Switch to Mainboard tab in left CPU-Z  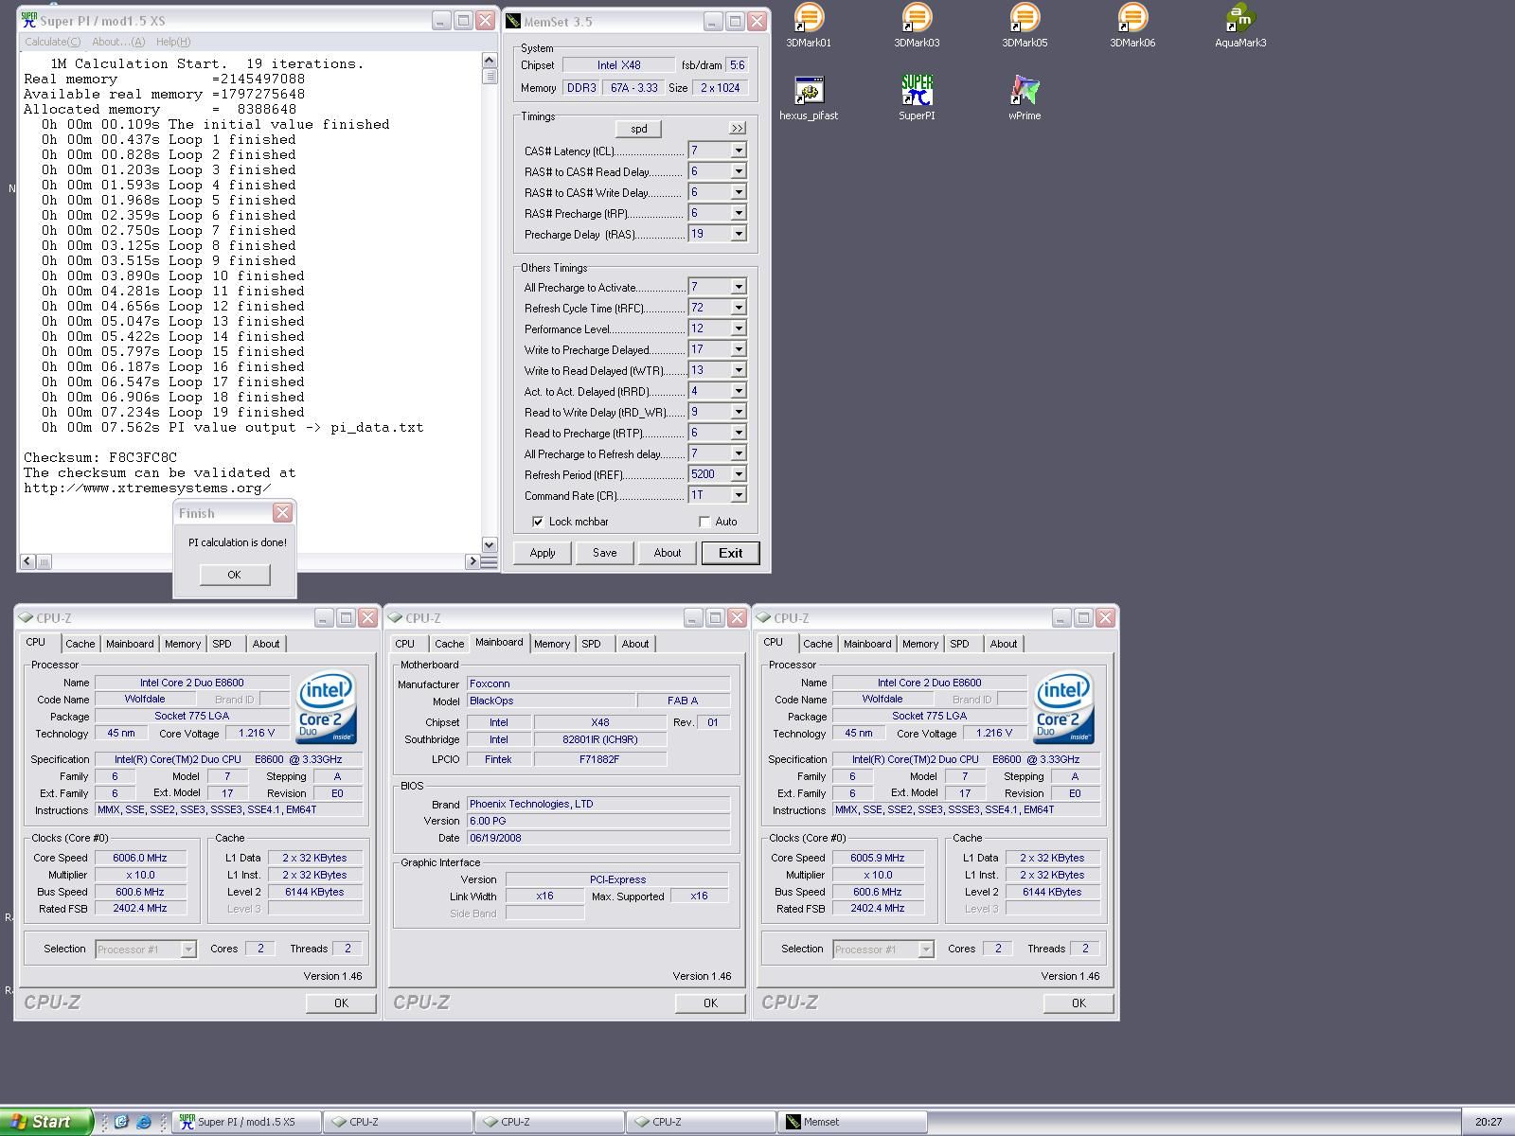pyautogui.click(x=130, y=644)
